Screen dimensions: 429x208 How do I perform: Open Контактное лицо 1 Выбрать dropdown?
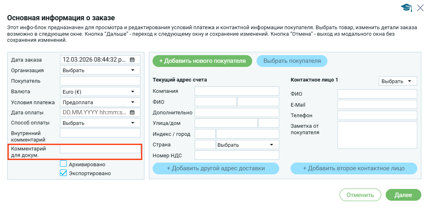[x=398, y=81]
